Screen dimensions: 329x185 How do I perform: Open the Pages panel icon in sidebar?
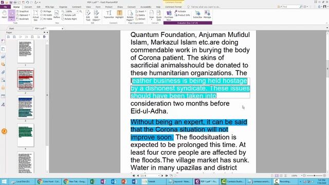[x=3, y=49]
